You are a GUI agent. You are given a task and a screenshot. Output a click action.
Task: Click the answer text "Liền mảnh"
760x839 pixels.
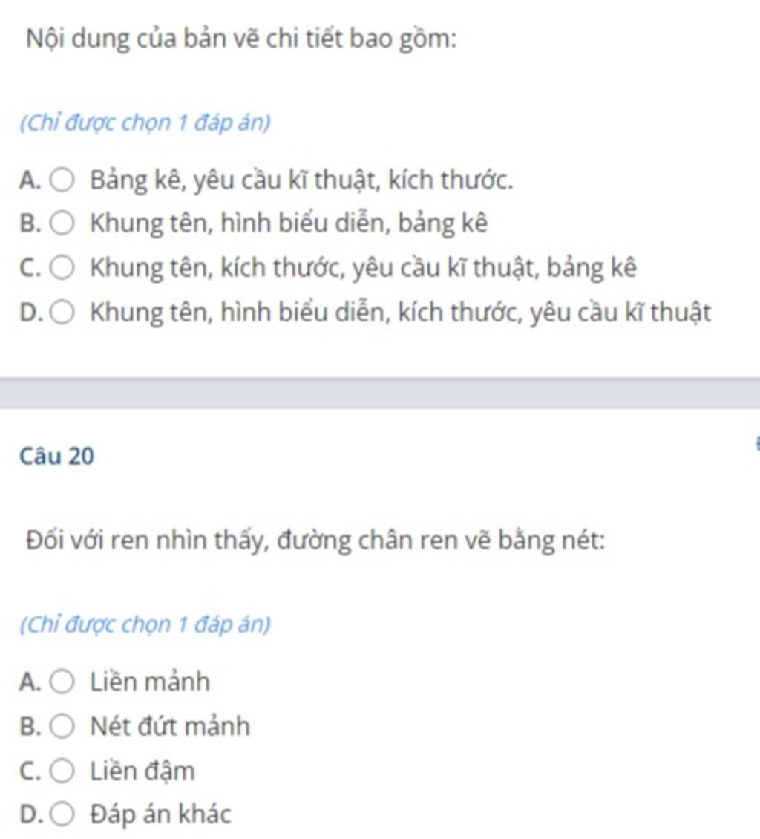tap(150, 682)
